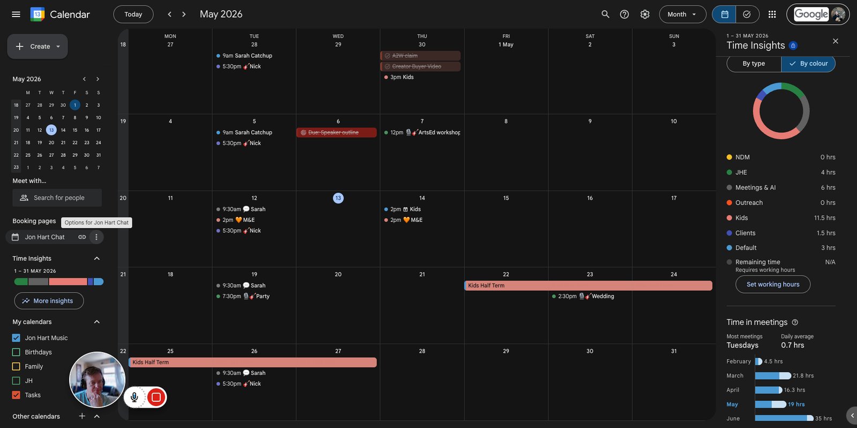Image resolution: width=857 pixels, height=428 pixels.
Task: Stop the screen recording
Action: 156,397
